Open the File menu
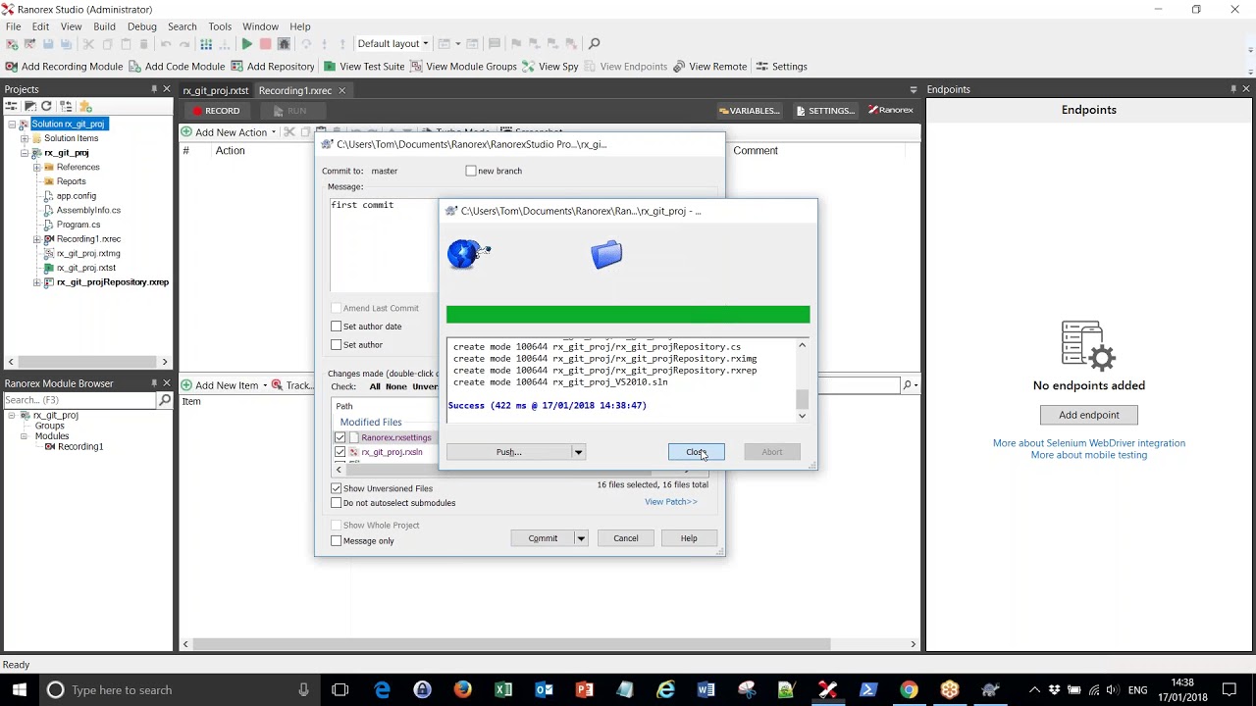The image size is (1256, 706). click(x=14, y=26)
